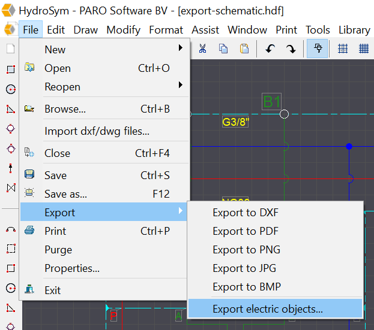Open the Format menu
Viewport: 374px width, 330px height.
click(166, 30)
